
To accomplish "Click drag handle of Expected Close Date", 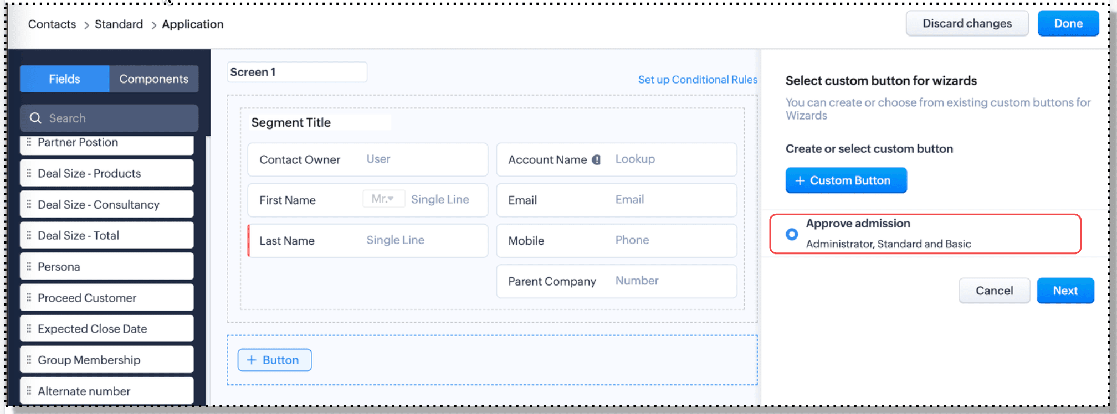I will (29, 329).
